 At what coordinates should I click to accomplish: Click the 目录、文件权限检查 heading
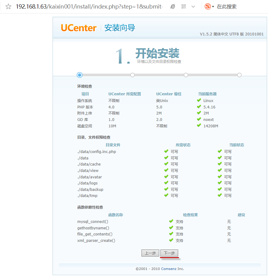click(94, 137)
